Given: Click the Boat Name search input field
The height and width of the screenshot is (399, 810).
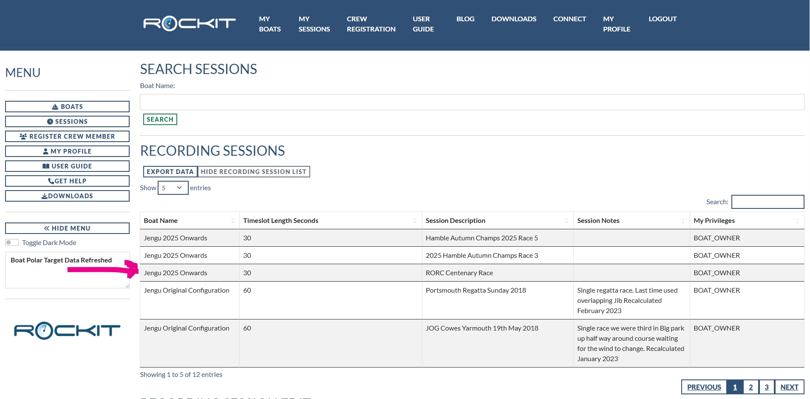Looking at the screenshot, I should (x=472, y=102).
